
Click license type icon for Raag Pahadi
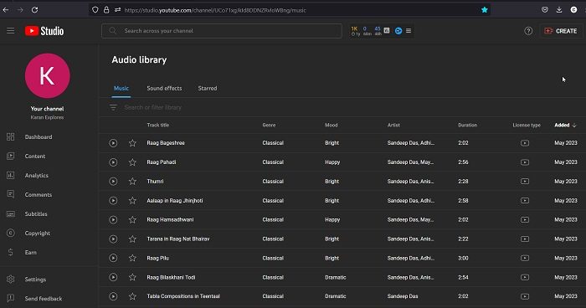[525, 162]
